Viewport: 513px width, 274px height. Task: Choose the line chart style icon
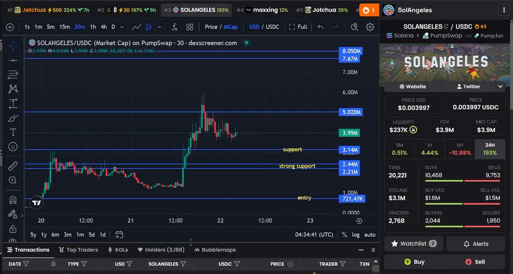(x=136, y=27)
